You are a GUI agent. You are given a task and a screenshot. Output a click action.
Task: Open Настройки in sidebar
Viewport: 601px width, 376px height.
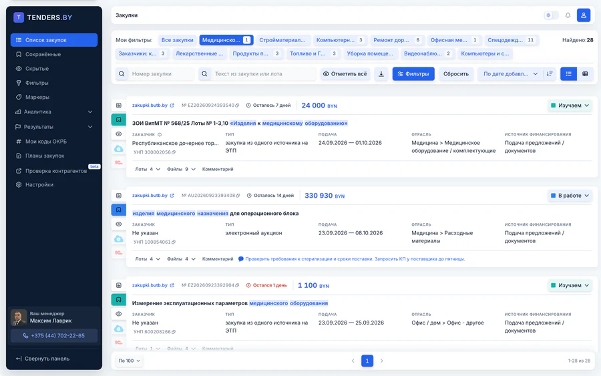[x=54, y=185]
